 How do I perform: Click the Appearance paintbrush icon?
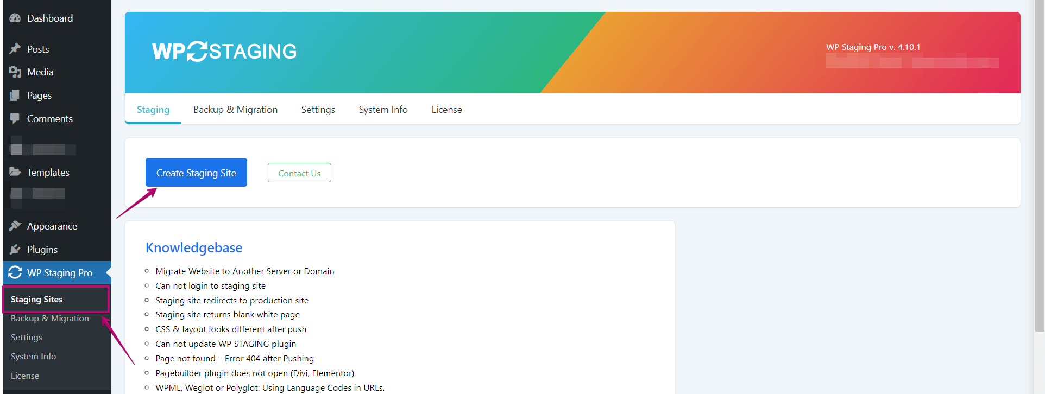coord(15,226)
